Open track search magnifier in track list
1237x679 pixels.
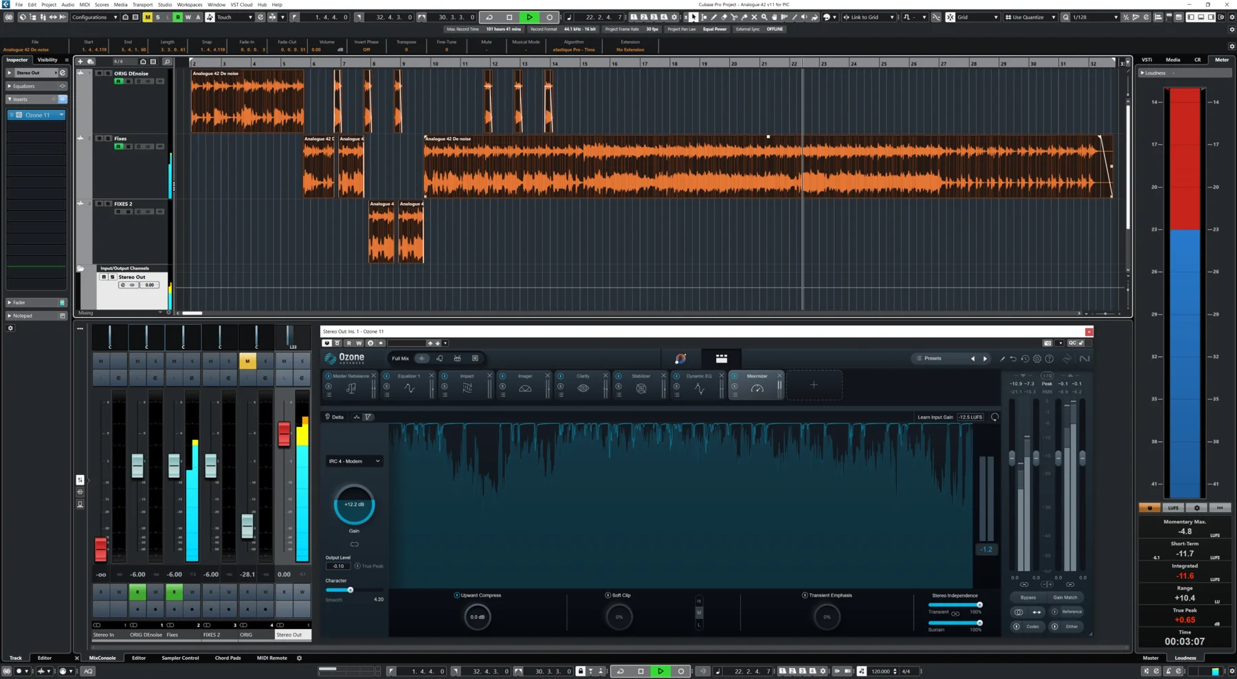click(x=166, y=61)
